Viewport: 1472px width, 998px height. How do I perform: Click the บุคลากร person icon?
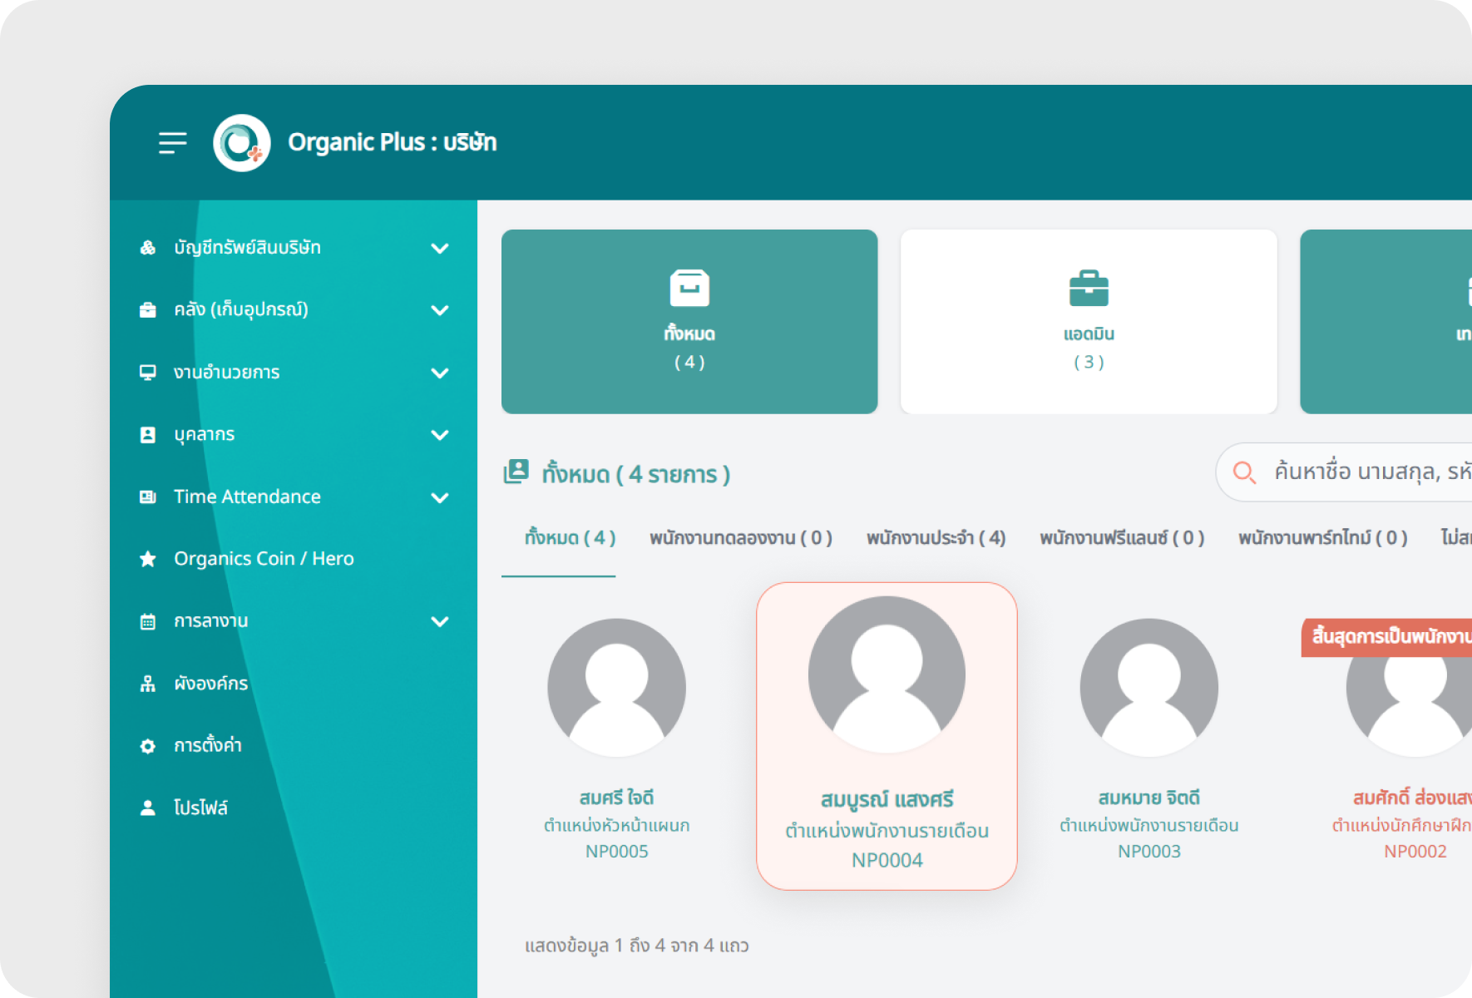147,433
